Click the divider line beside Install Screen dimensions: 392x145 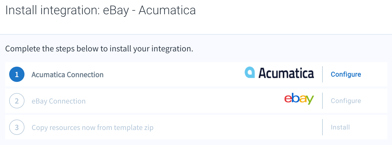322,127
